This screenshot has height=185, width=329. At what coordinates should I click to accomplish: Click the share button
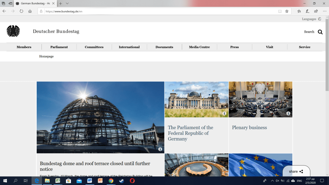(296, 172)
